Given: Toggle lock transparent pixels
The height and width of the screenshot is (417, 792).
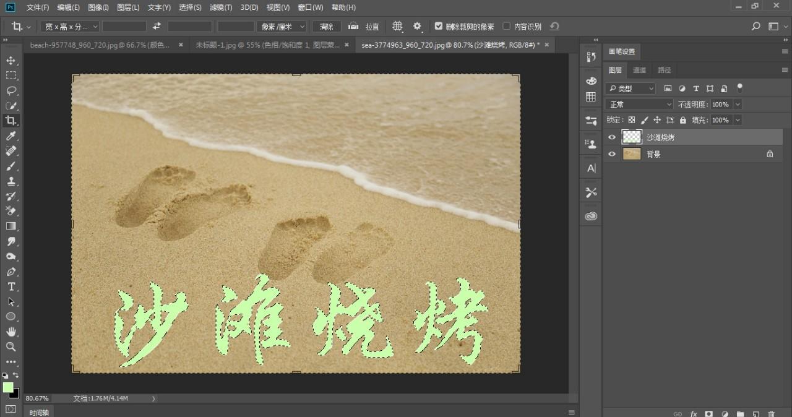Looking at the screenshot, I should click(x=632, y=120).
